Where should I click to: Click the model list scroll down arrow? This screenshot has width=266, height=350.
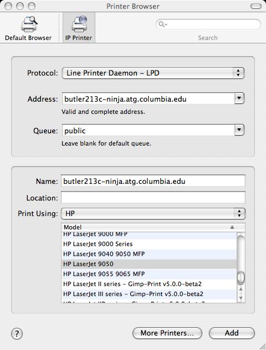point(241,298)
